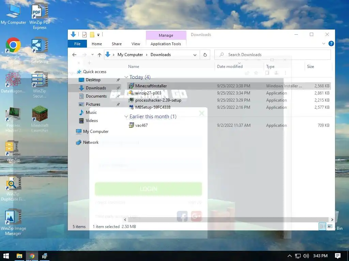Open the Home ribbon tab
This screenshot has width=349, height=261.
coord(96,44)
